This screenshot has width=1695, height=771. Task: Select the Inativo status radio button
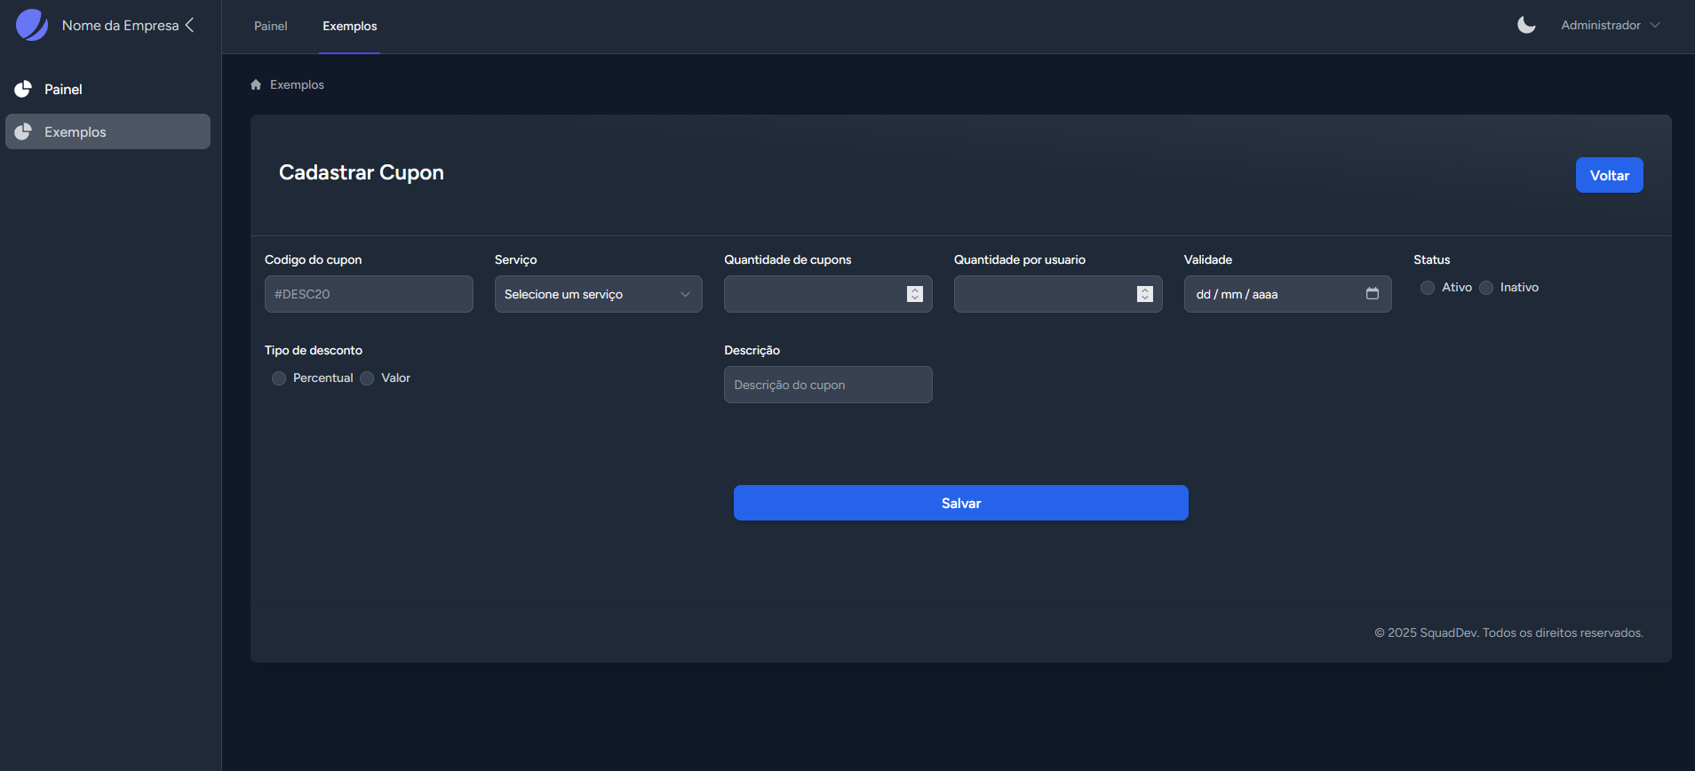point(1486,288)
